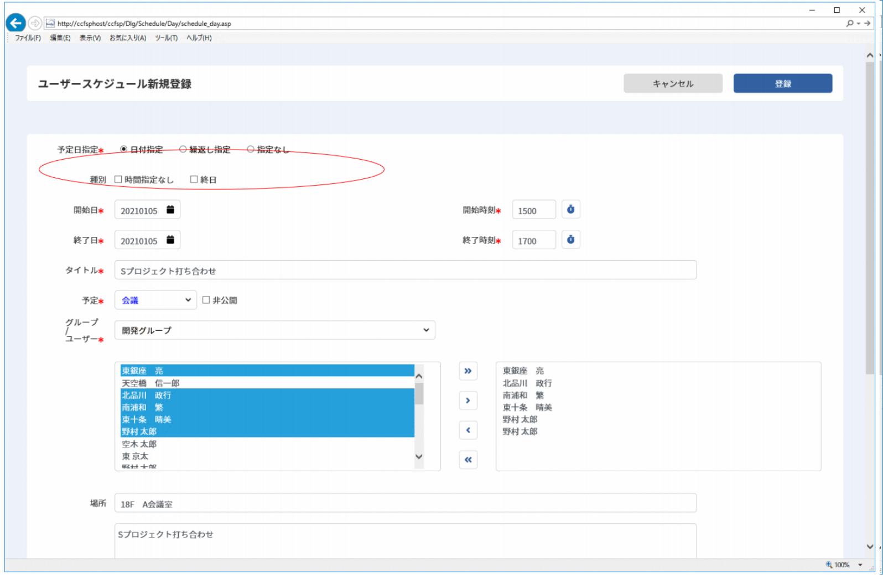
Task: Select 東 京太 in the user list
Action: coord(267,456)
